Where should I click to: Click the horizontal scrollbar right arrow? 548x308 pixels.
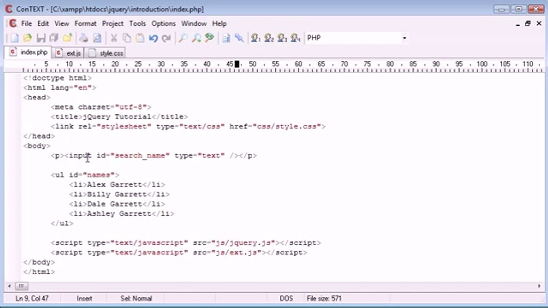pos(539,286)
